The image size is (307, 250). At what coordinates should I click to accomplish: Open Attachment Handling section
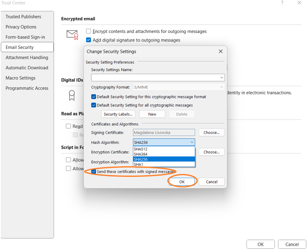[x=27, y=57]
